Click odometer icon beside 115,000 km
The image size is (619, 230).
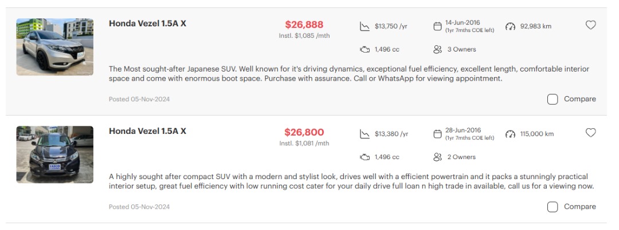pos(511,134)
